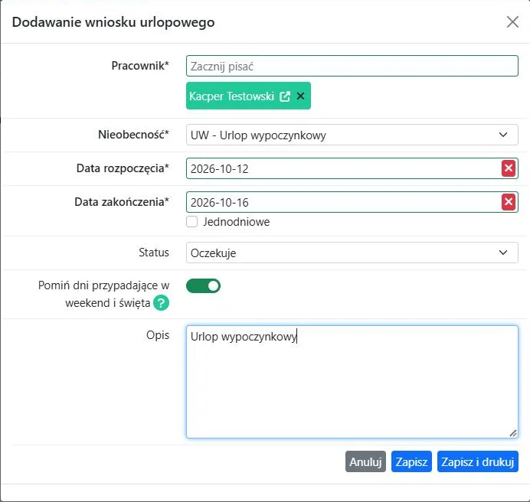Clear the start date 2026-10-12

coord(509,168)
